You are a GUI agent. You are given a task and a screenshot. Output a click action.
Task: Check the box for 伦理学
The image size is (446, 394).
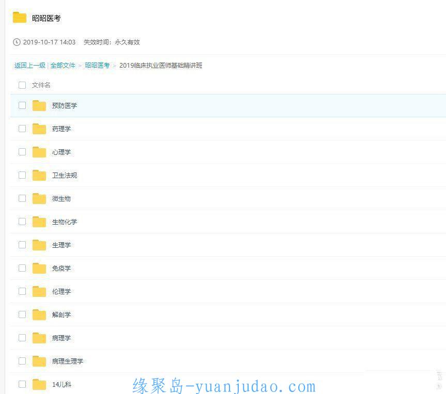[22, 291]
